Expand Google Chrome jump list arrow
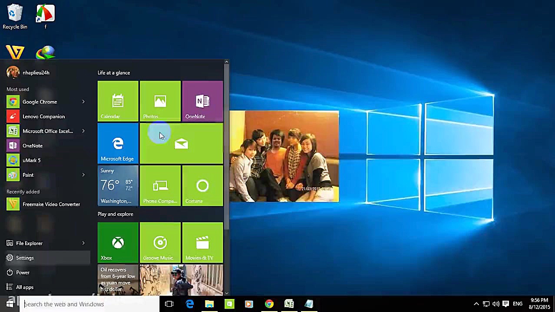This screenshot has width=555, height=312. 83,102
